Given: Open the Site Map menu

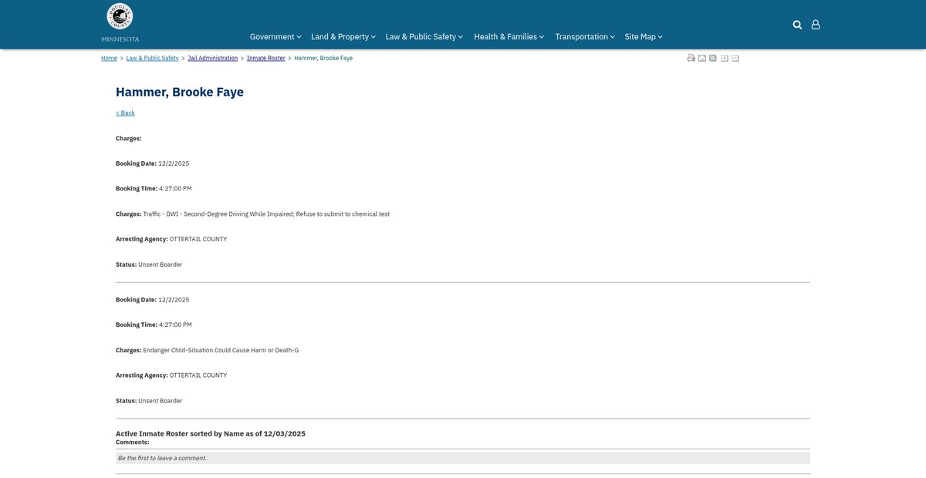Looking at the screenshot, I should pyautogui.click(x=643, y=36).
